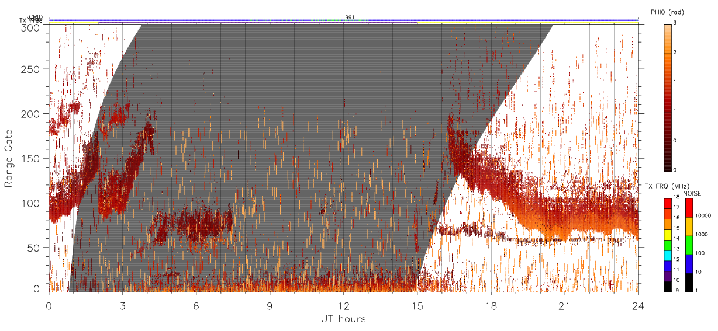Click the '10' label in TX FRQ legend
This screenshot has height=331, width=718.
(x=677, y=280)
